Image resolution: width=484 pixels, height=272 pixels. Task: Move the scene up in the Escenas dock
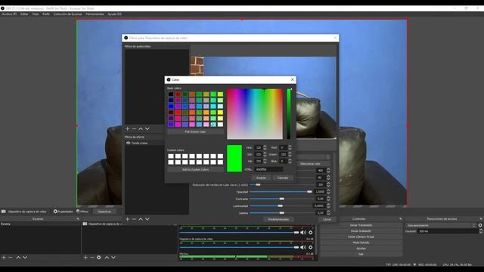pos(18,257)
